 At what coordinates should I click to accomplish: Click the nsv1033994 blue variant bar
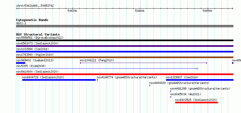pyautogui.click(x=125, y=52)
